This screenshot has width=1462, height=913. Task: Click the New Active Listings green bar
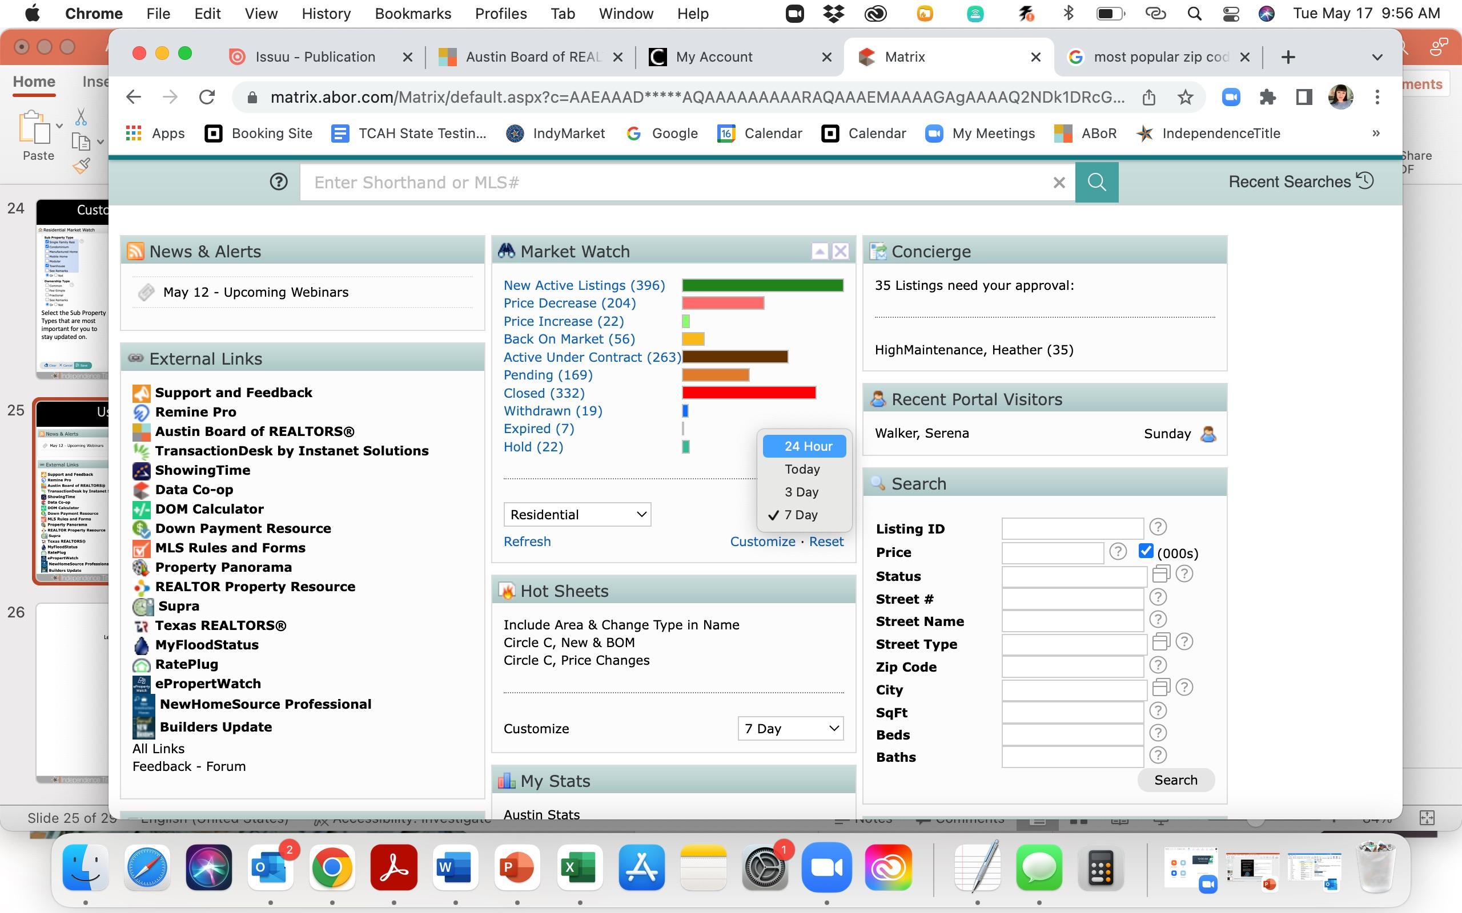click(x=762, y=285)
